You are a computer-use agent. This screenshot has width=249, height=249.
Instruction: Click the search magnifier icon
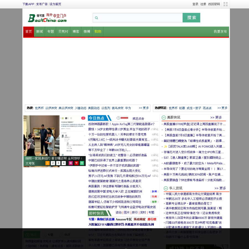[x=96, y=18]
